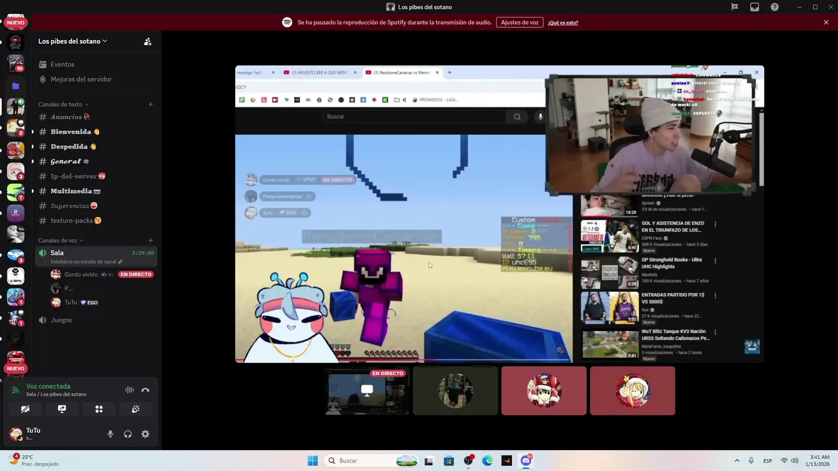Image resolution: width=838 pixels, height=471 pixels.
Task: Show hidden system tray icons
Action: (x=737, y=461)
